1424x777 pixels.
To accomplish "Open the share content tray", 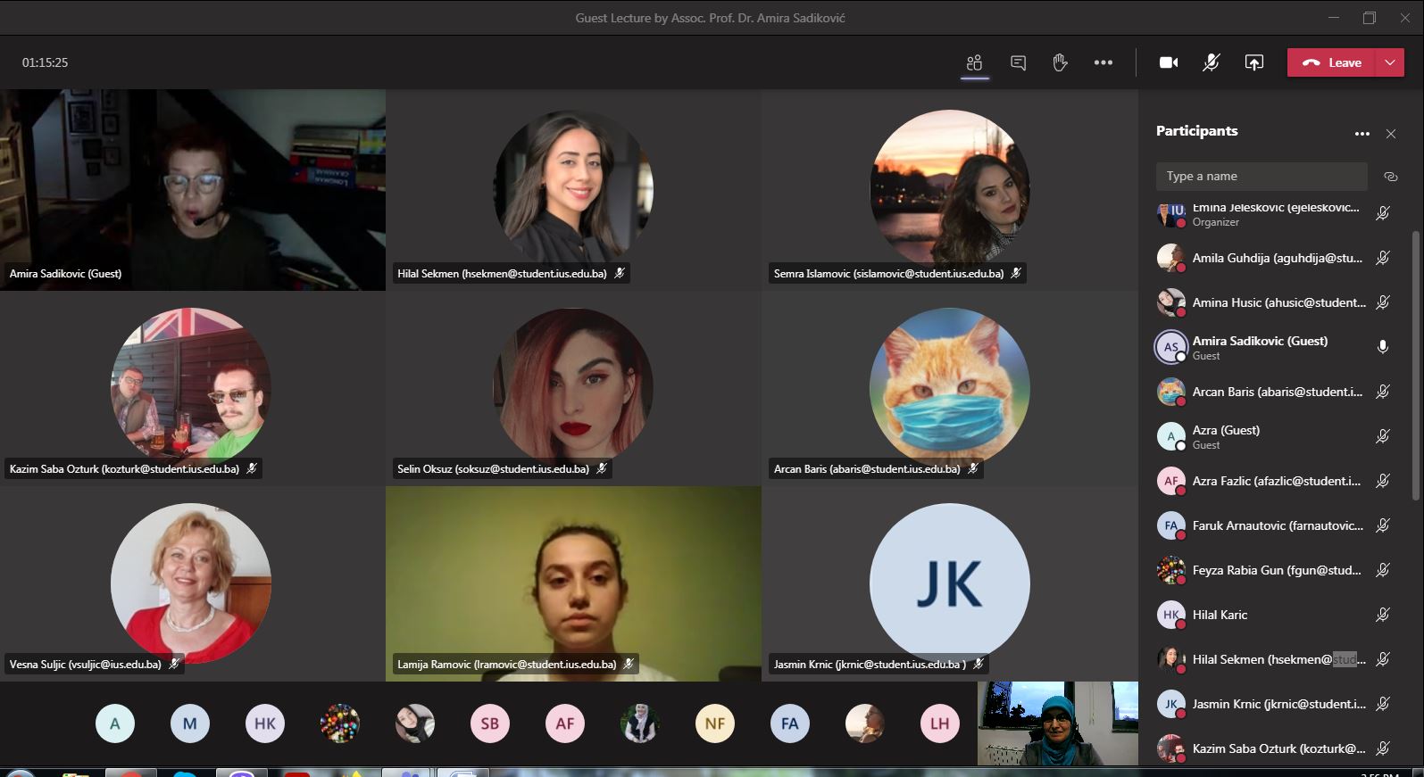I will 1253,62.
